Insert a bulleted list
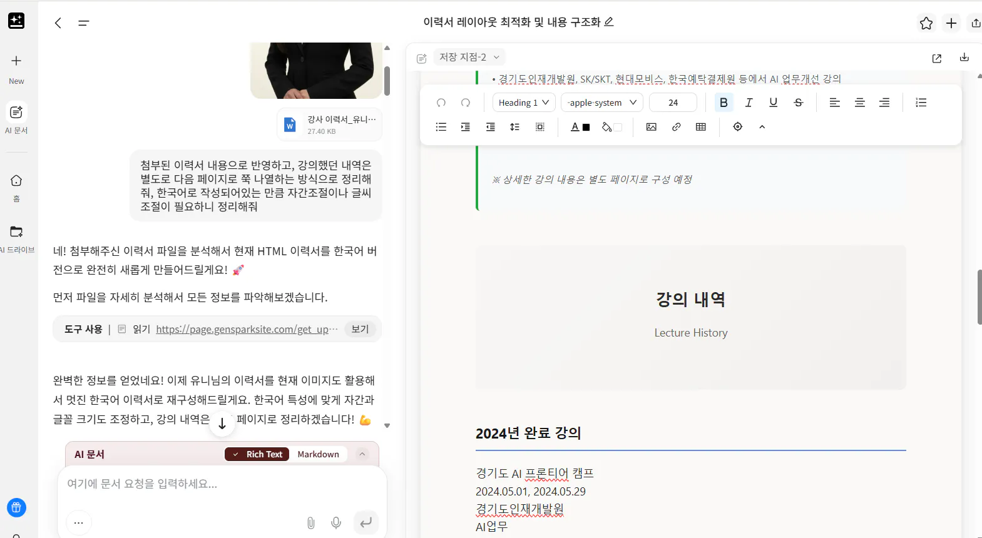Image resolution: width=982 pixels, height=538 pixels. (x=441, y=127)
